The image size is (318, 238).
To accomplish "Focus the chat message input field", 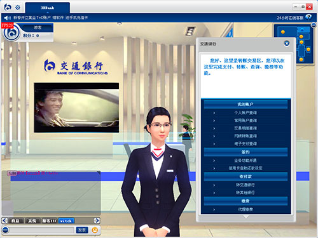I will [42, 230].
